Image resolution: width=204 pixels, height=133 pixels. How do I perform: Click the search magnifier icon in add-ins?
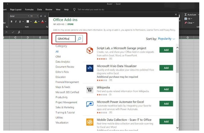[x=79, y=39]
